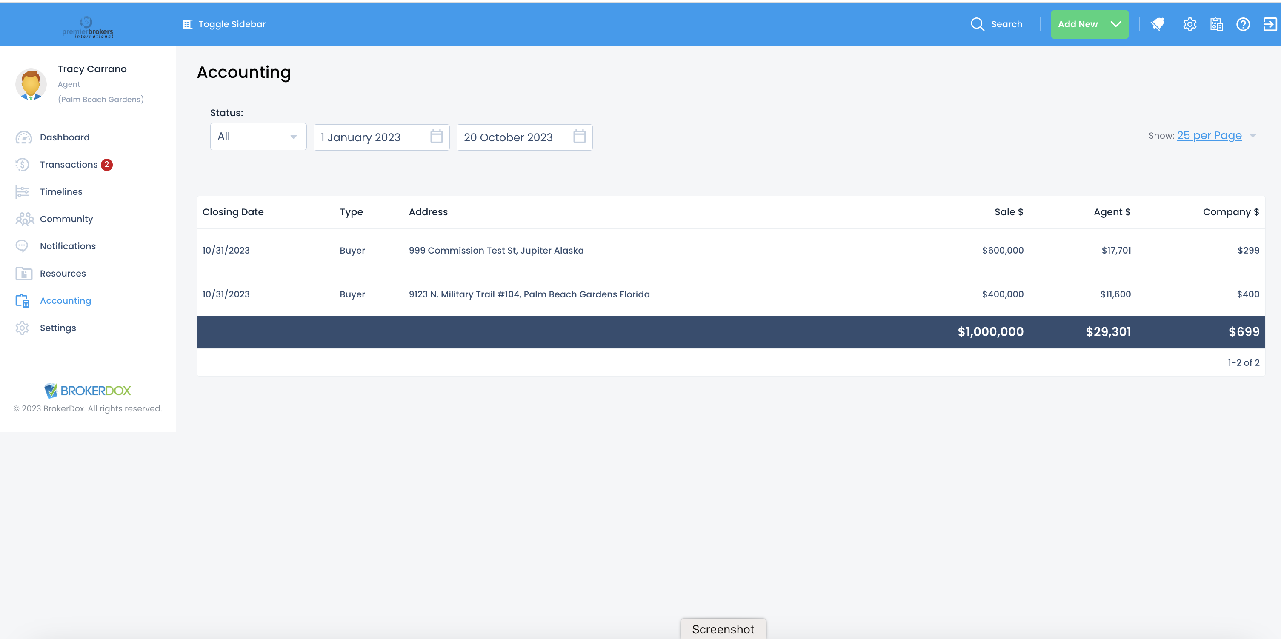
Task: Open the settings gear icon in the header
Action: tap(1189, 24)
